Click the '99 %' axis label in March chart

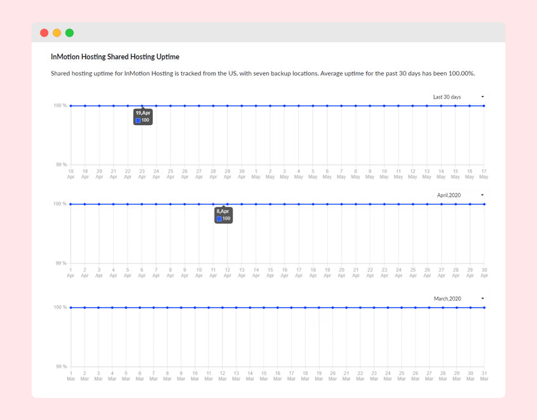point(61,366)
